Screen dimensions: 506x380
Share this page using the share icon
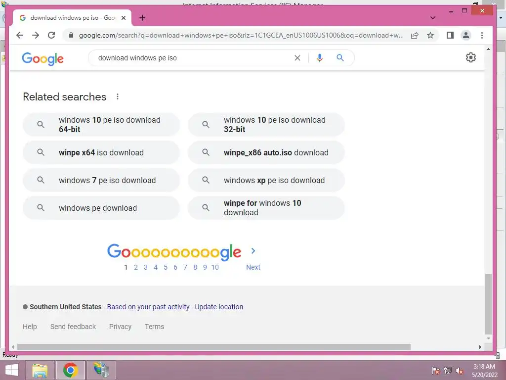coord(415,35)
